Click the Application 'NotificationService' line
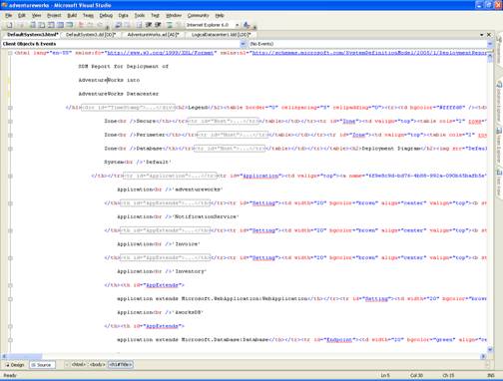The height and width of the screenshot is (381, 503). 178,216
